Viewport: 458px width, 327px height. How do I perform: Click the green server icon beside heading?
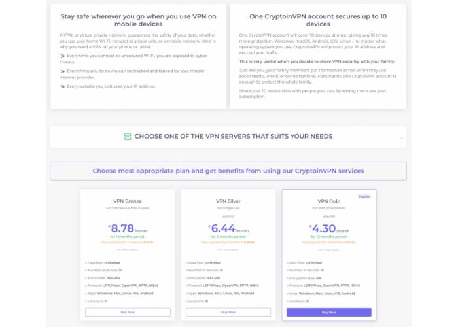(x=128, y=136)
